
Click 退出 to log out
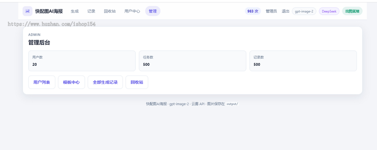pos(286,11)
